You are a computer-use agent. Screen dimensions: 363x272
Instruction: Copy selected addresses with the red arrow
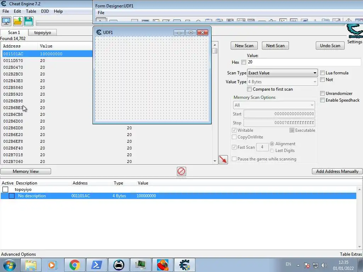click(x=223, y=160)
